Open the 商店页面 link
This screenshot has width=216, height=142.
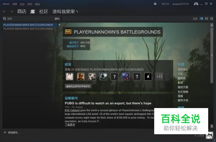click(x=183, y=87)
